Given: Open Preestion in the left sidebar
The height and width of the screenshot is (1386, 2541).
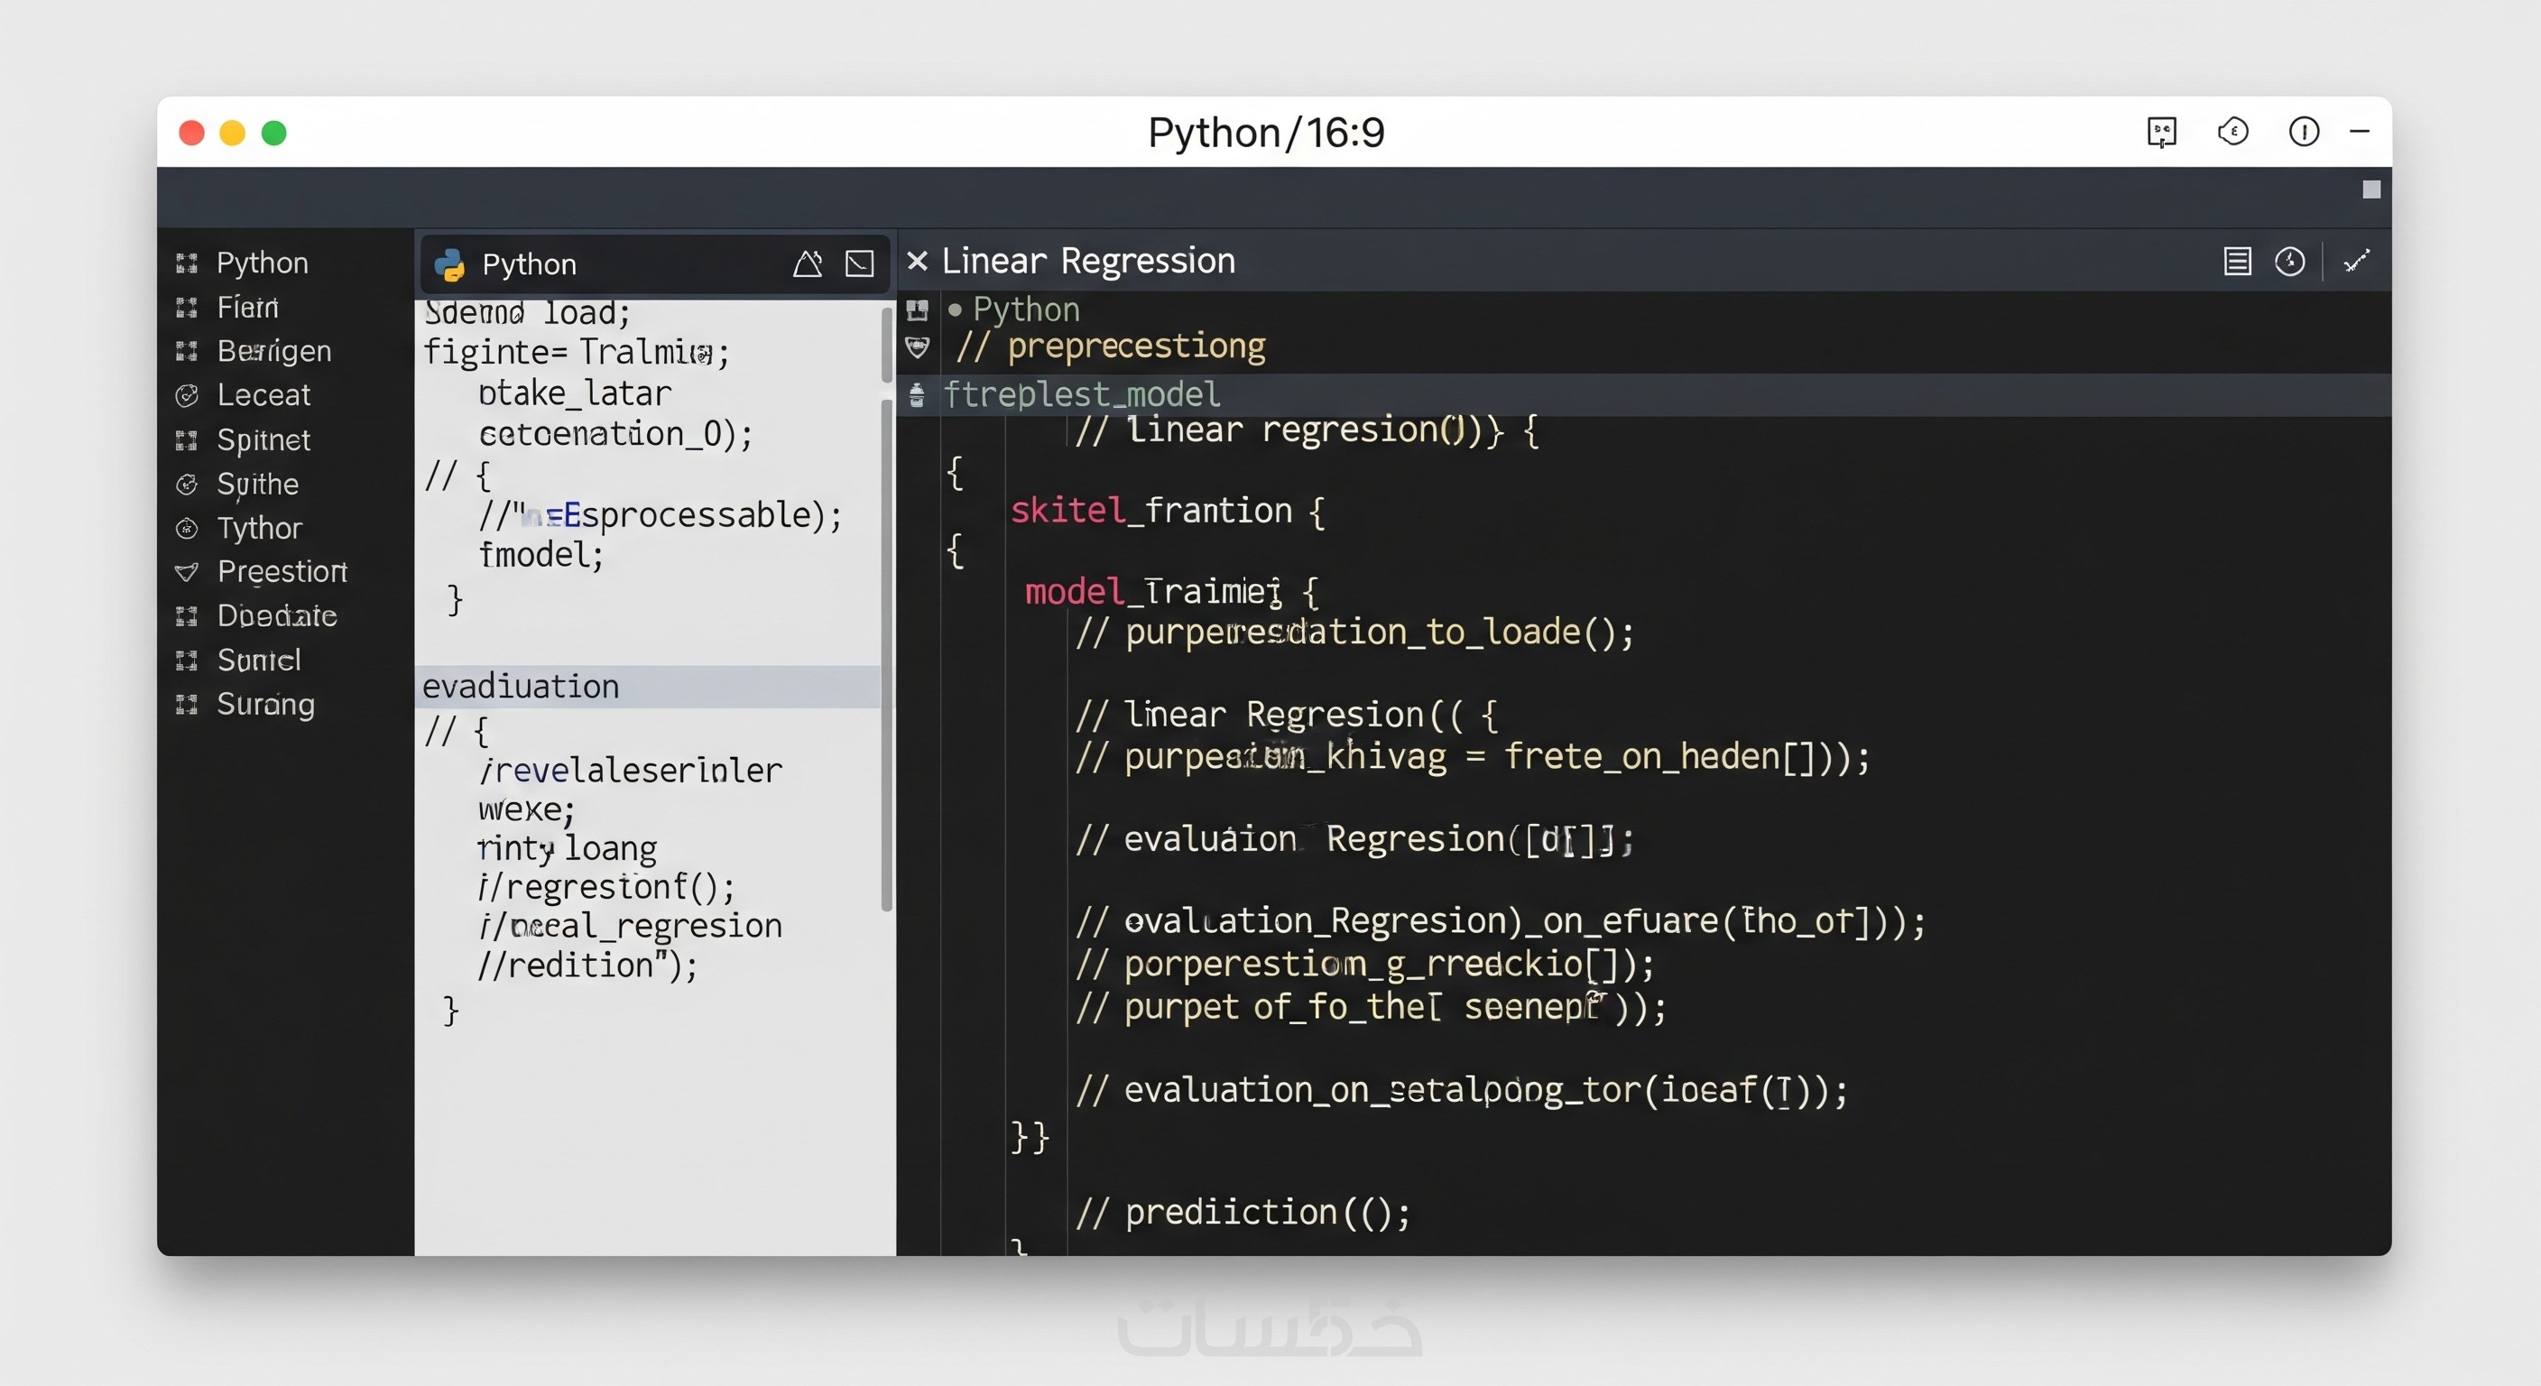Looking at the screenshot, I should coord(282,572).
